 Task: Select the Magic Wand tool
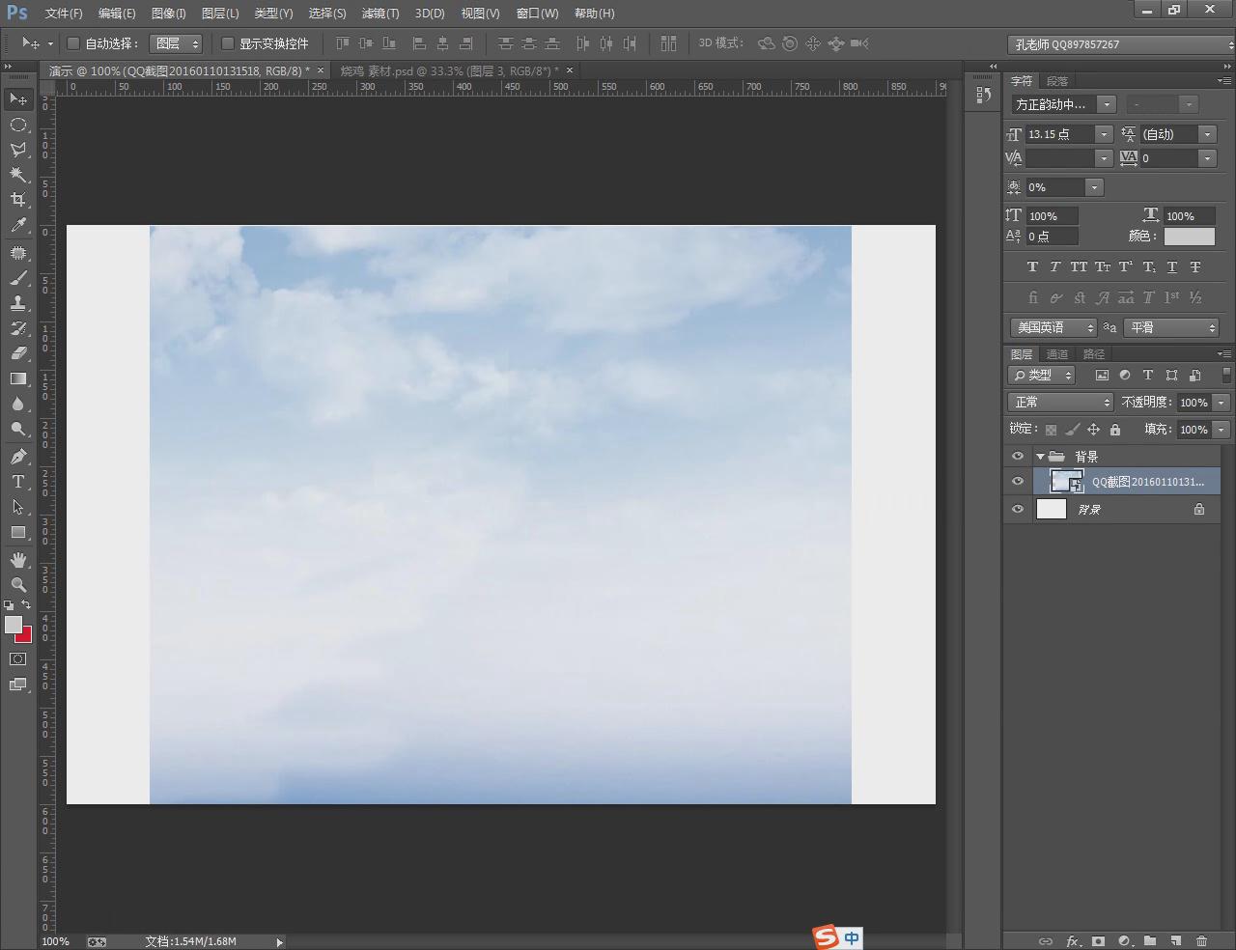(18, 175)
